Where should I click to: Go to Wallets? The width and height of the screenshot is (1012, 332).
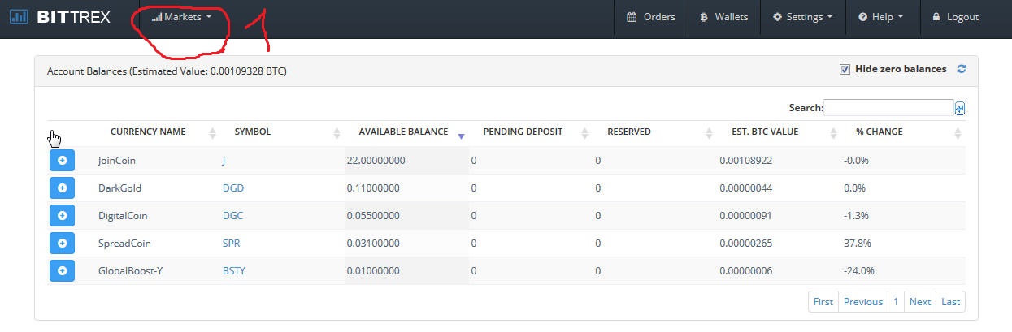[x=724, y=17]
